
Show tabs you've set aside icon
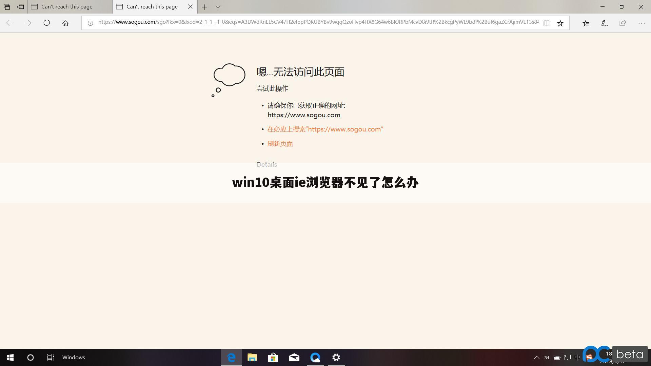(x=7, y=7)
